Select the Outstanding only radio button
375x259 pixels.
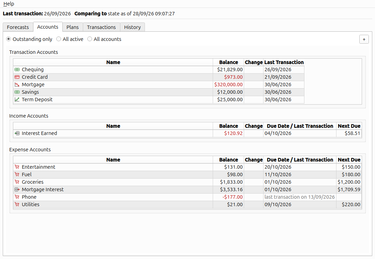pyautogui.click(x=9, y=39)
